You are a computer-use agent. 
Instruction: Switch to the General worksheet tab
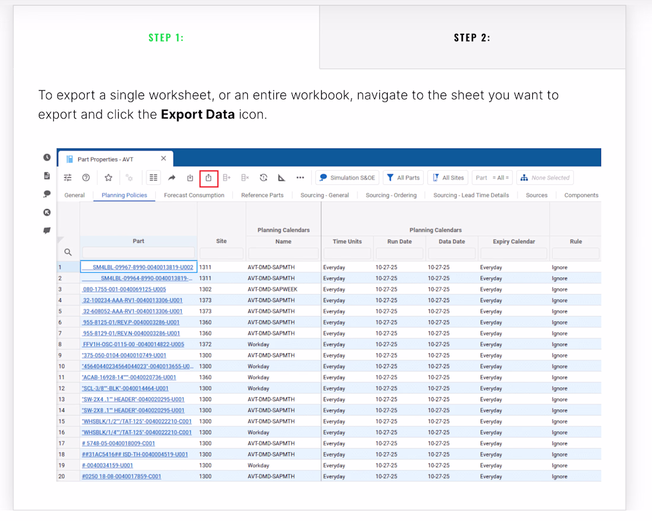tap(75, 196)
